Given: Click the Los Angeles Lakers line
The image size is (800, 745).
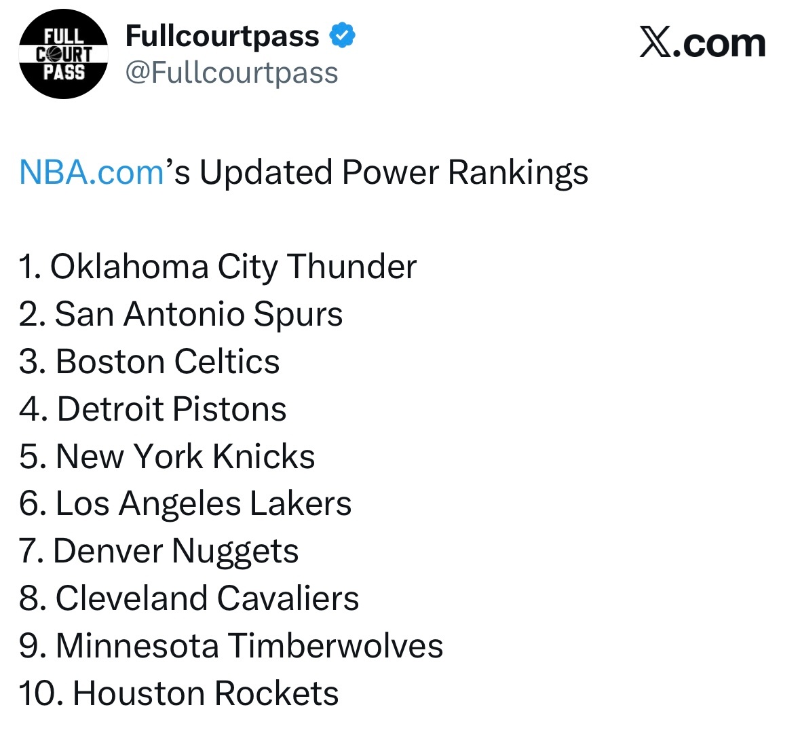Looking at the screenshot, I should click(x=186, y=503).
